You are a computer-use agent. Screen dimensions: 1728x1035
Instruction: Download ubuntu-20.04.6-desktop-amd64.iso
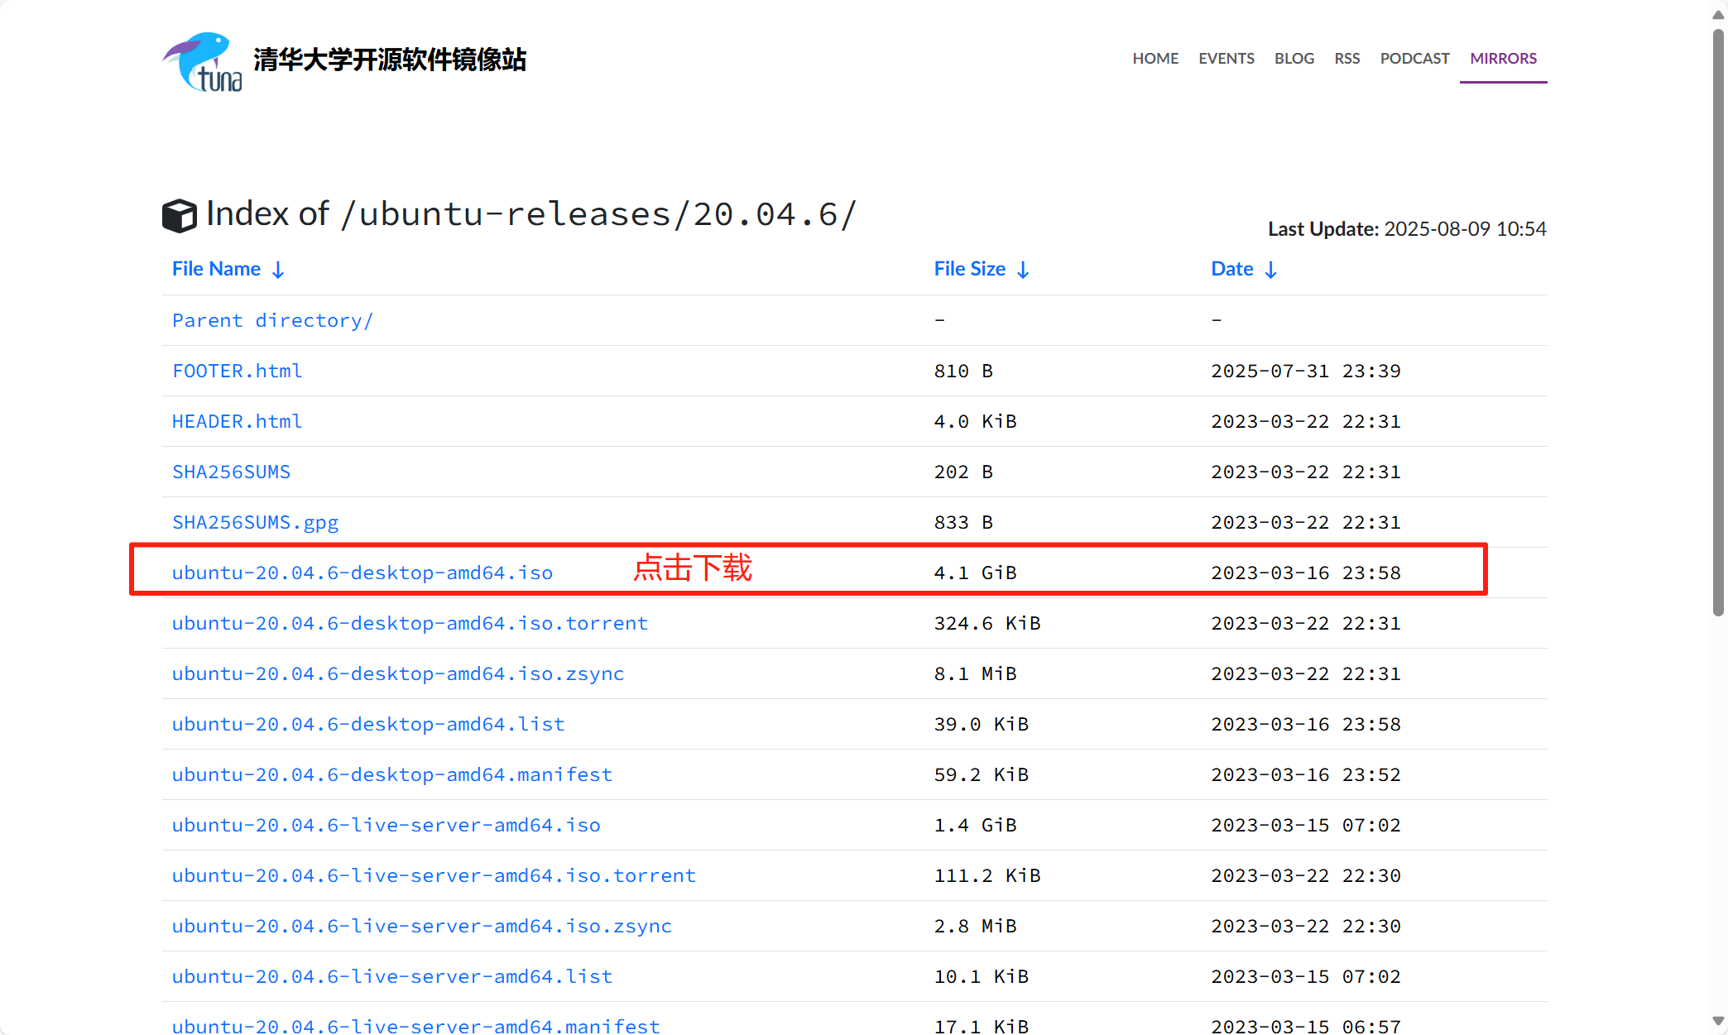(362, 573)
